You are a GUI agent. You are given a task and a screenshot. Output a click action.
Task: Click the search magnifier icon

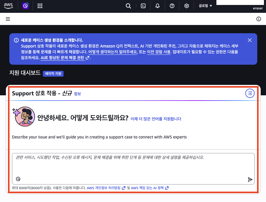pos(128,6)
